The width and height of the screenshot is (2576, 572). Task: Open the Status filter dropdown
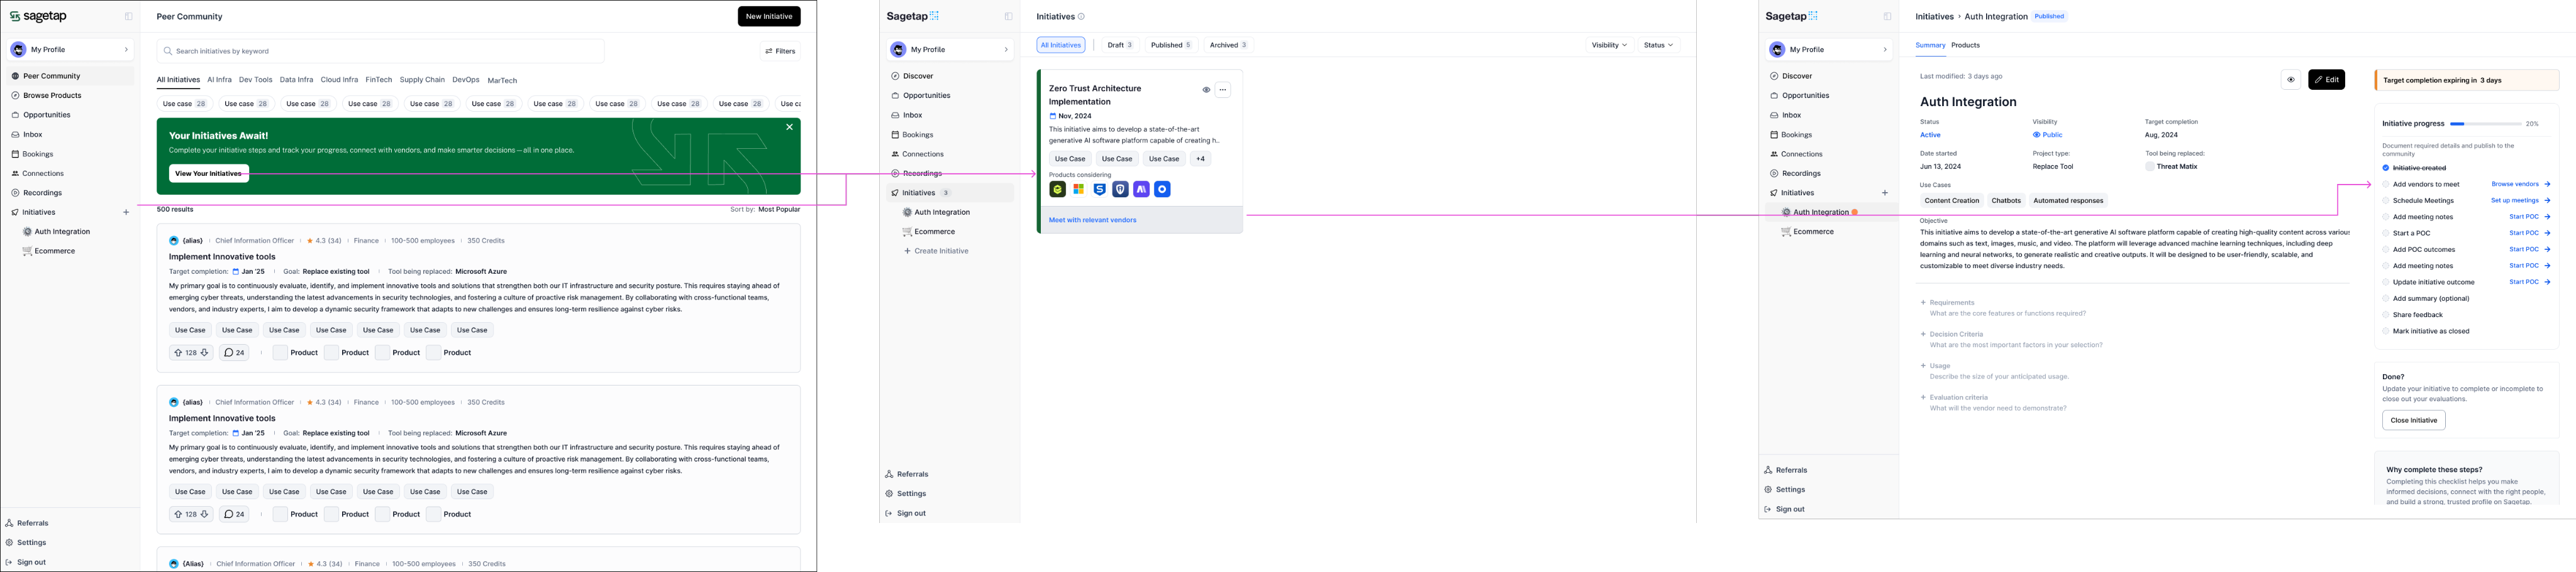click(x=1658, y=45)
